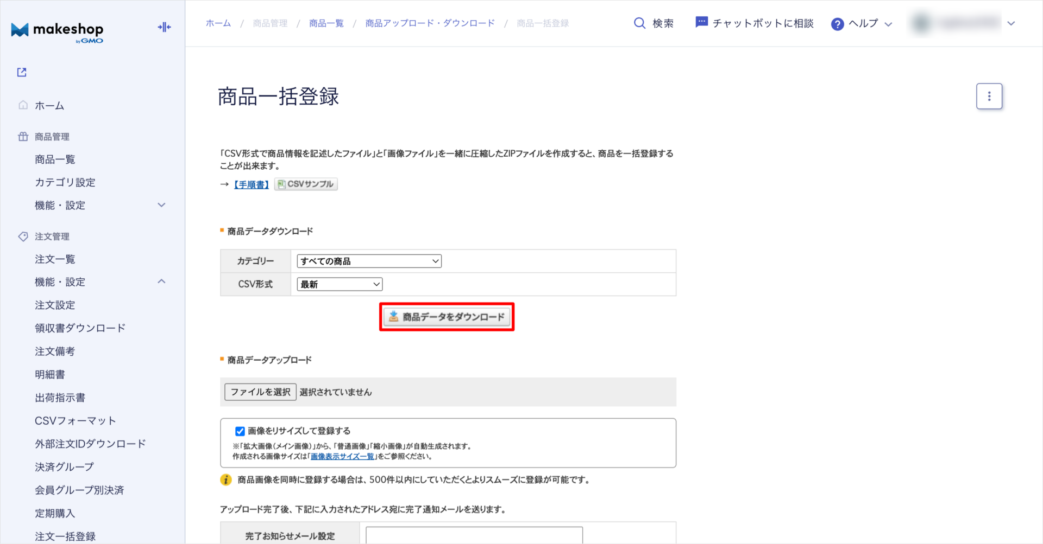Collapse 機能・設定 under 注文管理
1043x544 pixels.
click(x=161, y=281)
